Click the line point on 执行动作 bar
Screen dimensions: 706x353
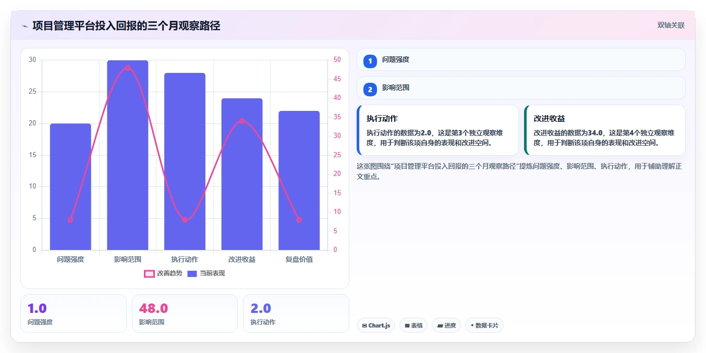(185, 220)
